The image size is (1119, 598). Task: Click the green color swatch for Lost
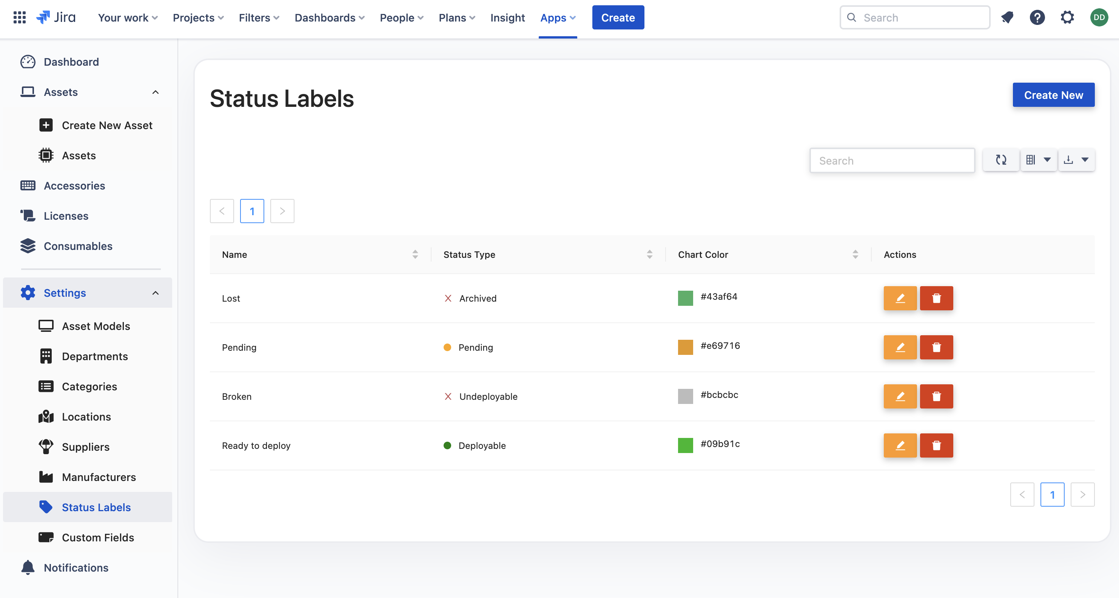tap(685, 298)
